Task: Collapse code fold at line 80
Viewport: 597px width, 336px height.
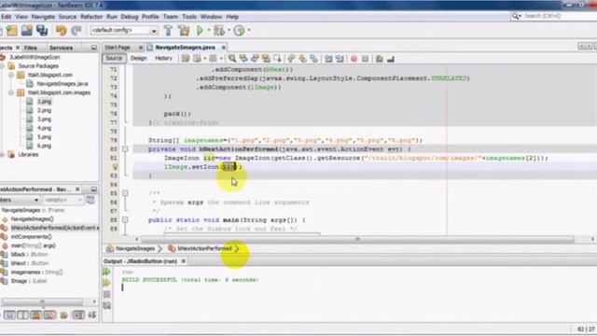Action: click(125, 149)
